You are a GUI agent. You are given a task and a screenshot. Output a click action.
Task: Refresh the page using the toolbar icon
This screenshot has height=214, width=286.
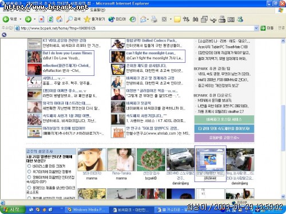50,19
